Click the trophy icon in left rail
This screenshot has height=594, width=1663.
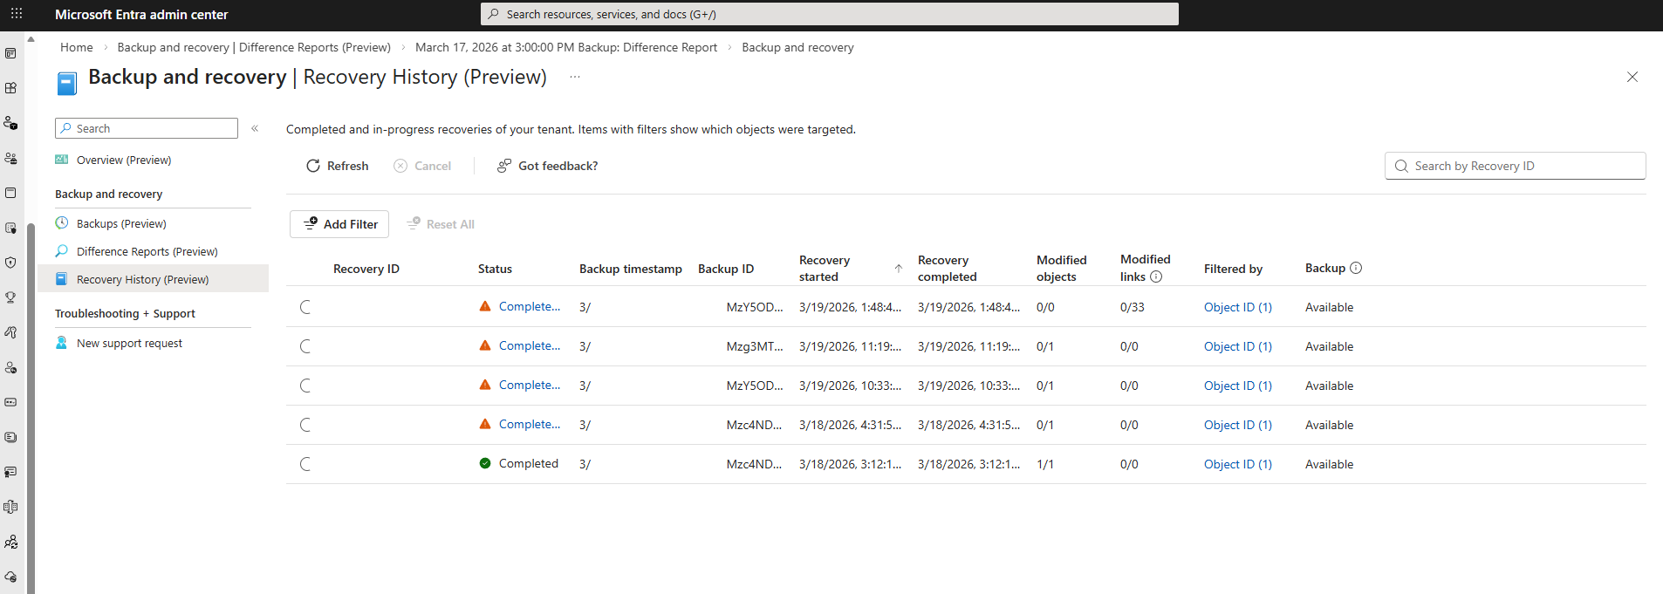point(10,297)
